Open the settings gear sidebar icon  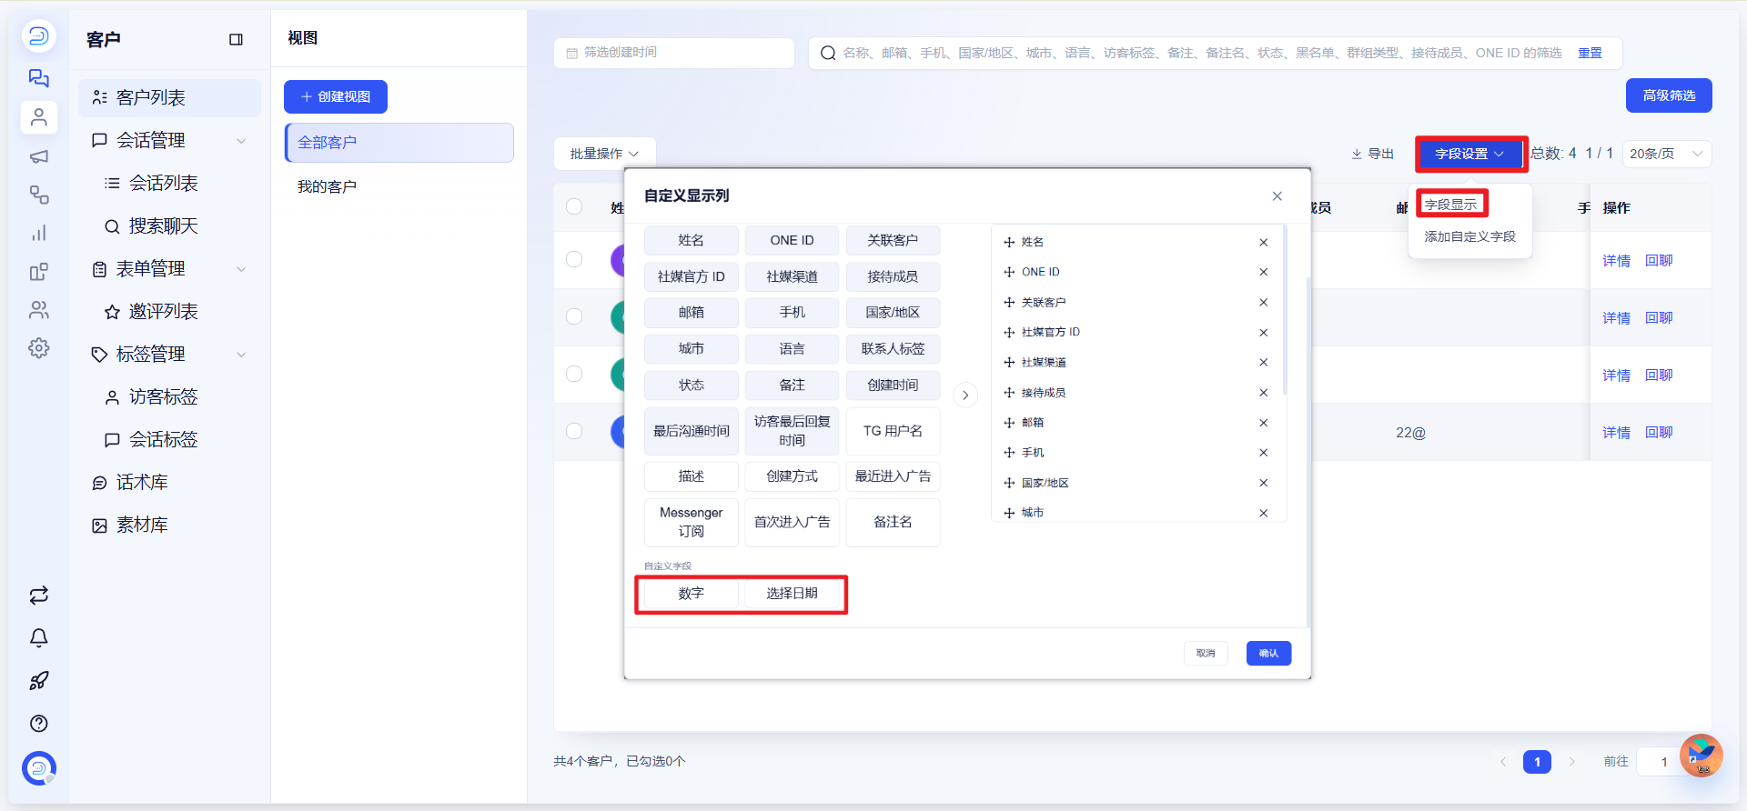click(38, 348)
